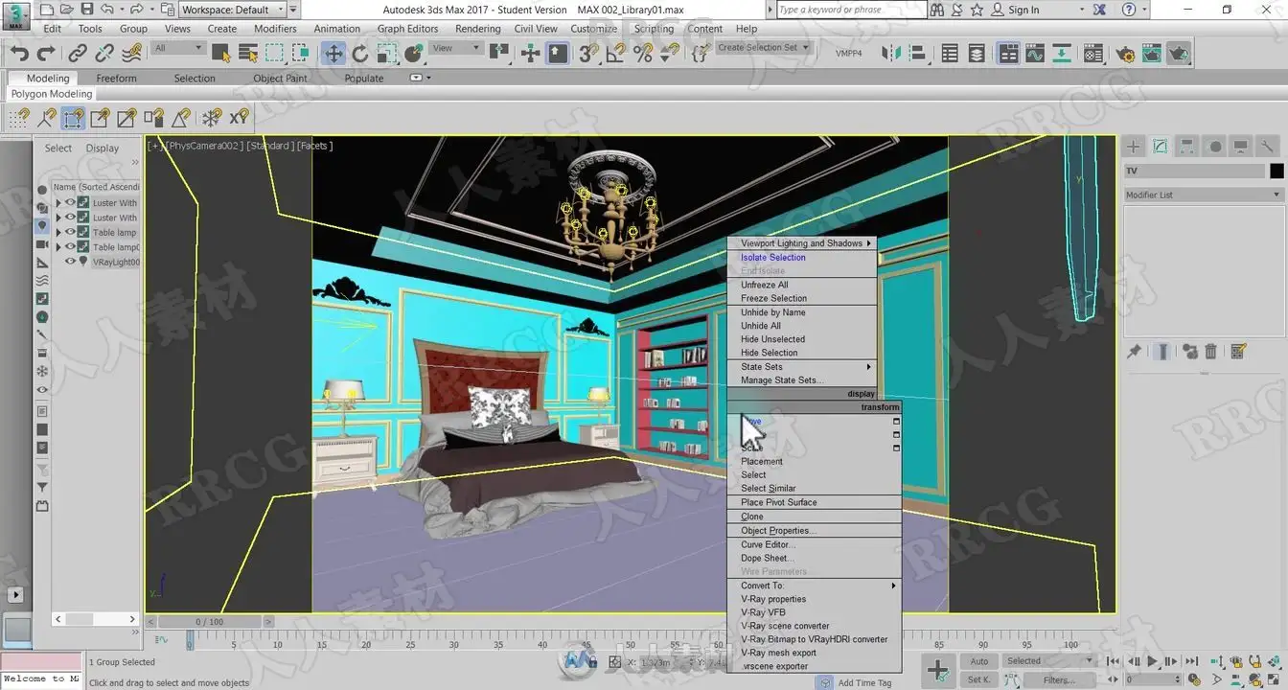
Task: Click Set K. button
Action: pyautogui.click(x=979, y=679)
